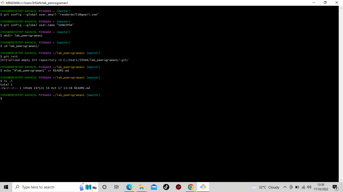Image resolution: width=343 pixels, height=192 pixels.
Task: Open the Mail app
Action: (154, 187)
